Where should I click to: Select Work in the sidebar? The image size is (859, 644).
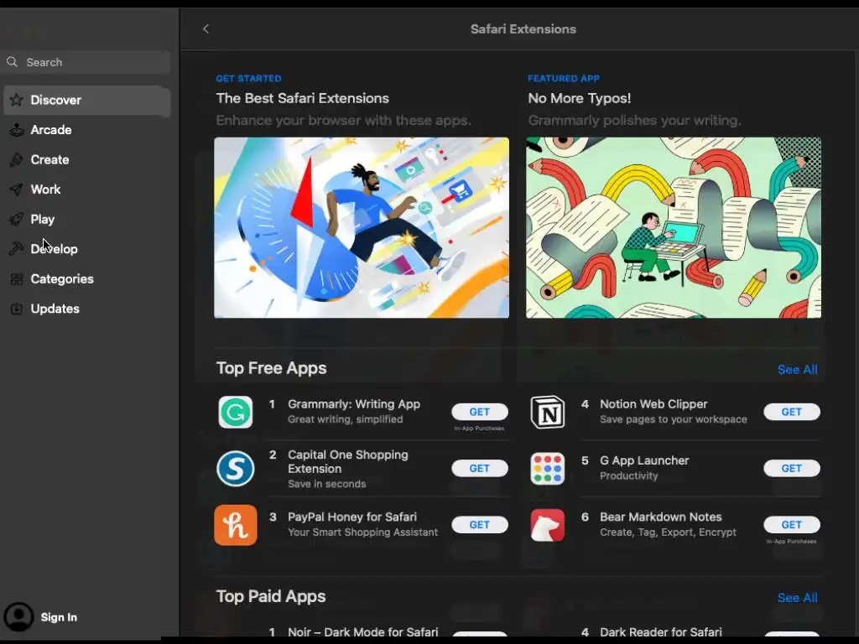click(x=87, y=190)
